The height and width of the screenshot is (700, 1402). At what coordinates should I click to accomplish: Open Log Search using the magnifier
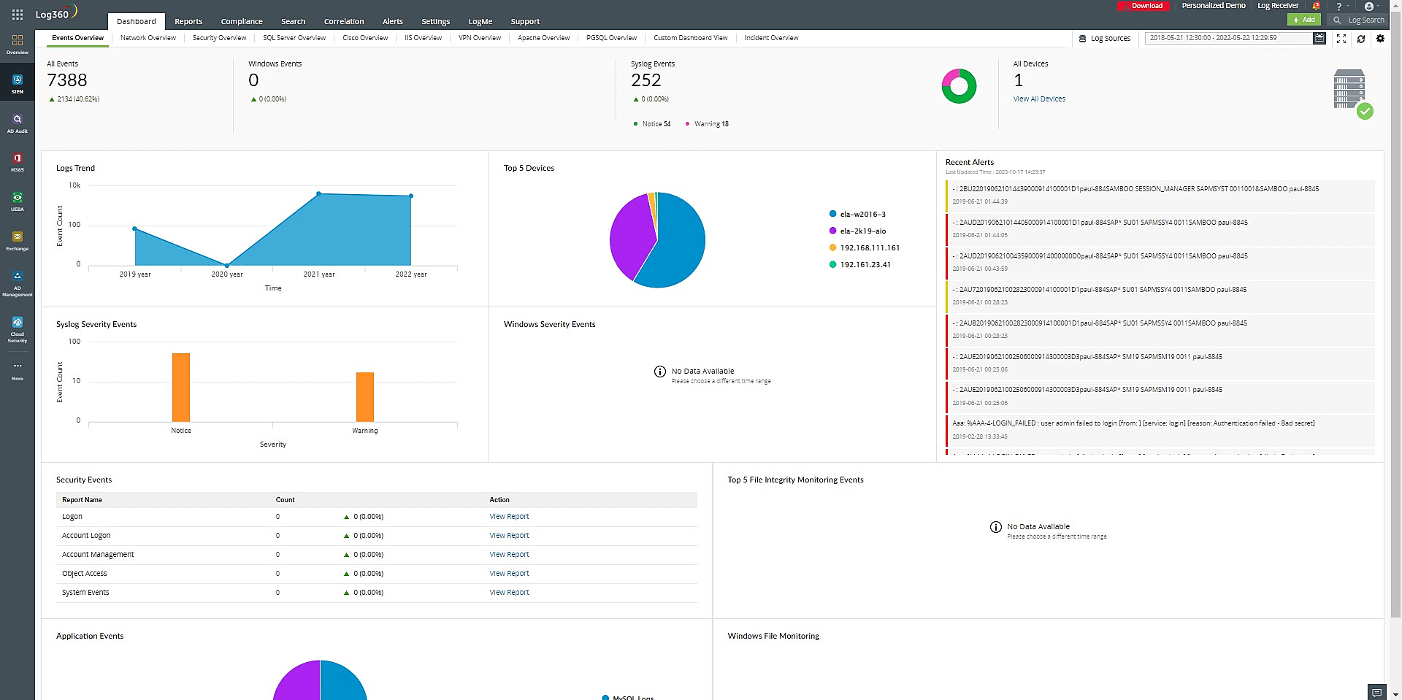click(x=1337, y=20)
